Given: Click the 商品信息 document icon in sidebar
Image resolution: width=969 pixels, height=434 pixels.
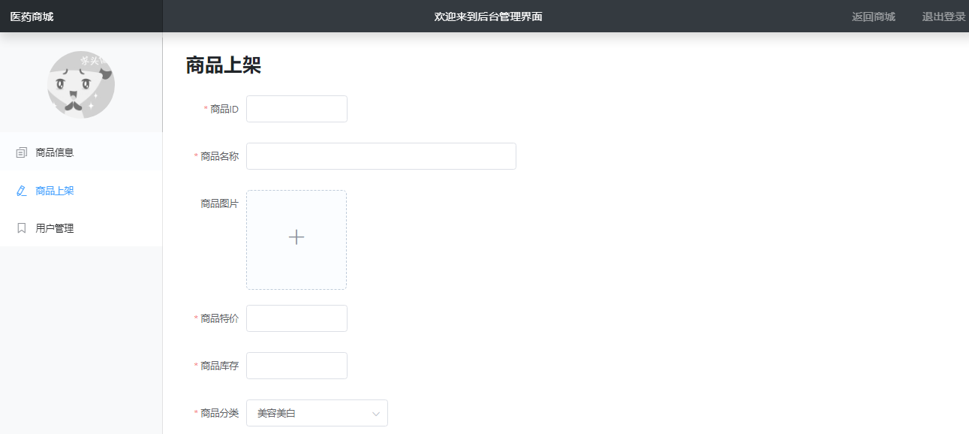Looking at the screenshot, I should 22,152.
